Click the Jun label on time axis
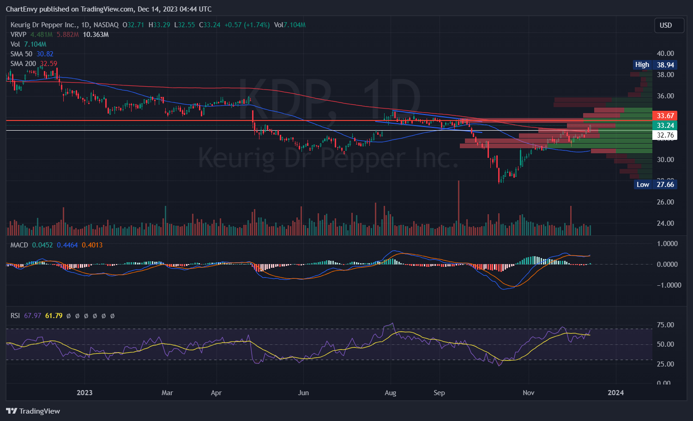The width and height of the screenshot is (693, 421). point(303,393)
